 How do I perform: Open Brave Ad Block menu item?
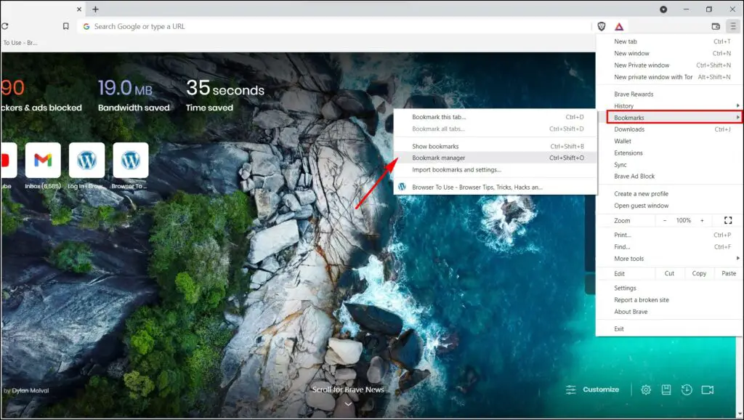tap(669, 176)
